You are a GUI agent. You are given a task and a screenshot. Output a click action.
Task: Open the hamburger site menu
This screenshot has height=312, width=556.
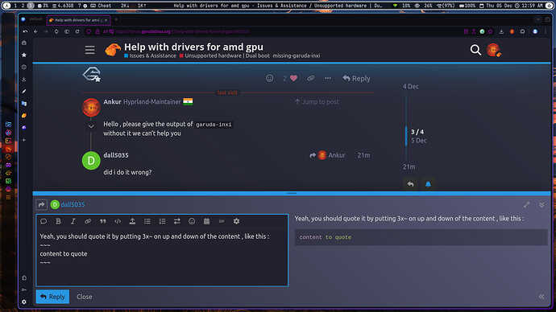[x=89, y=50]
